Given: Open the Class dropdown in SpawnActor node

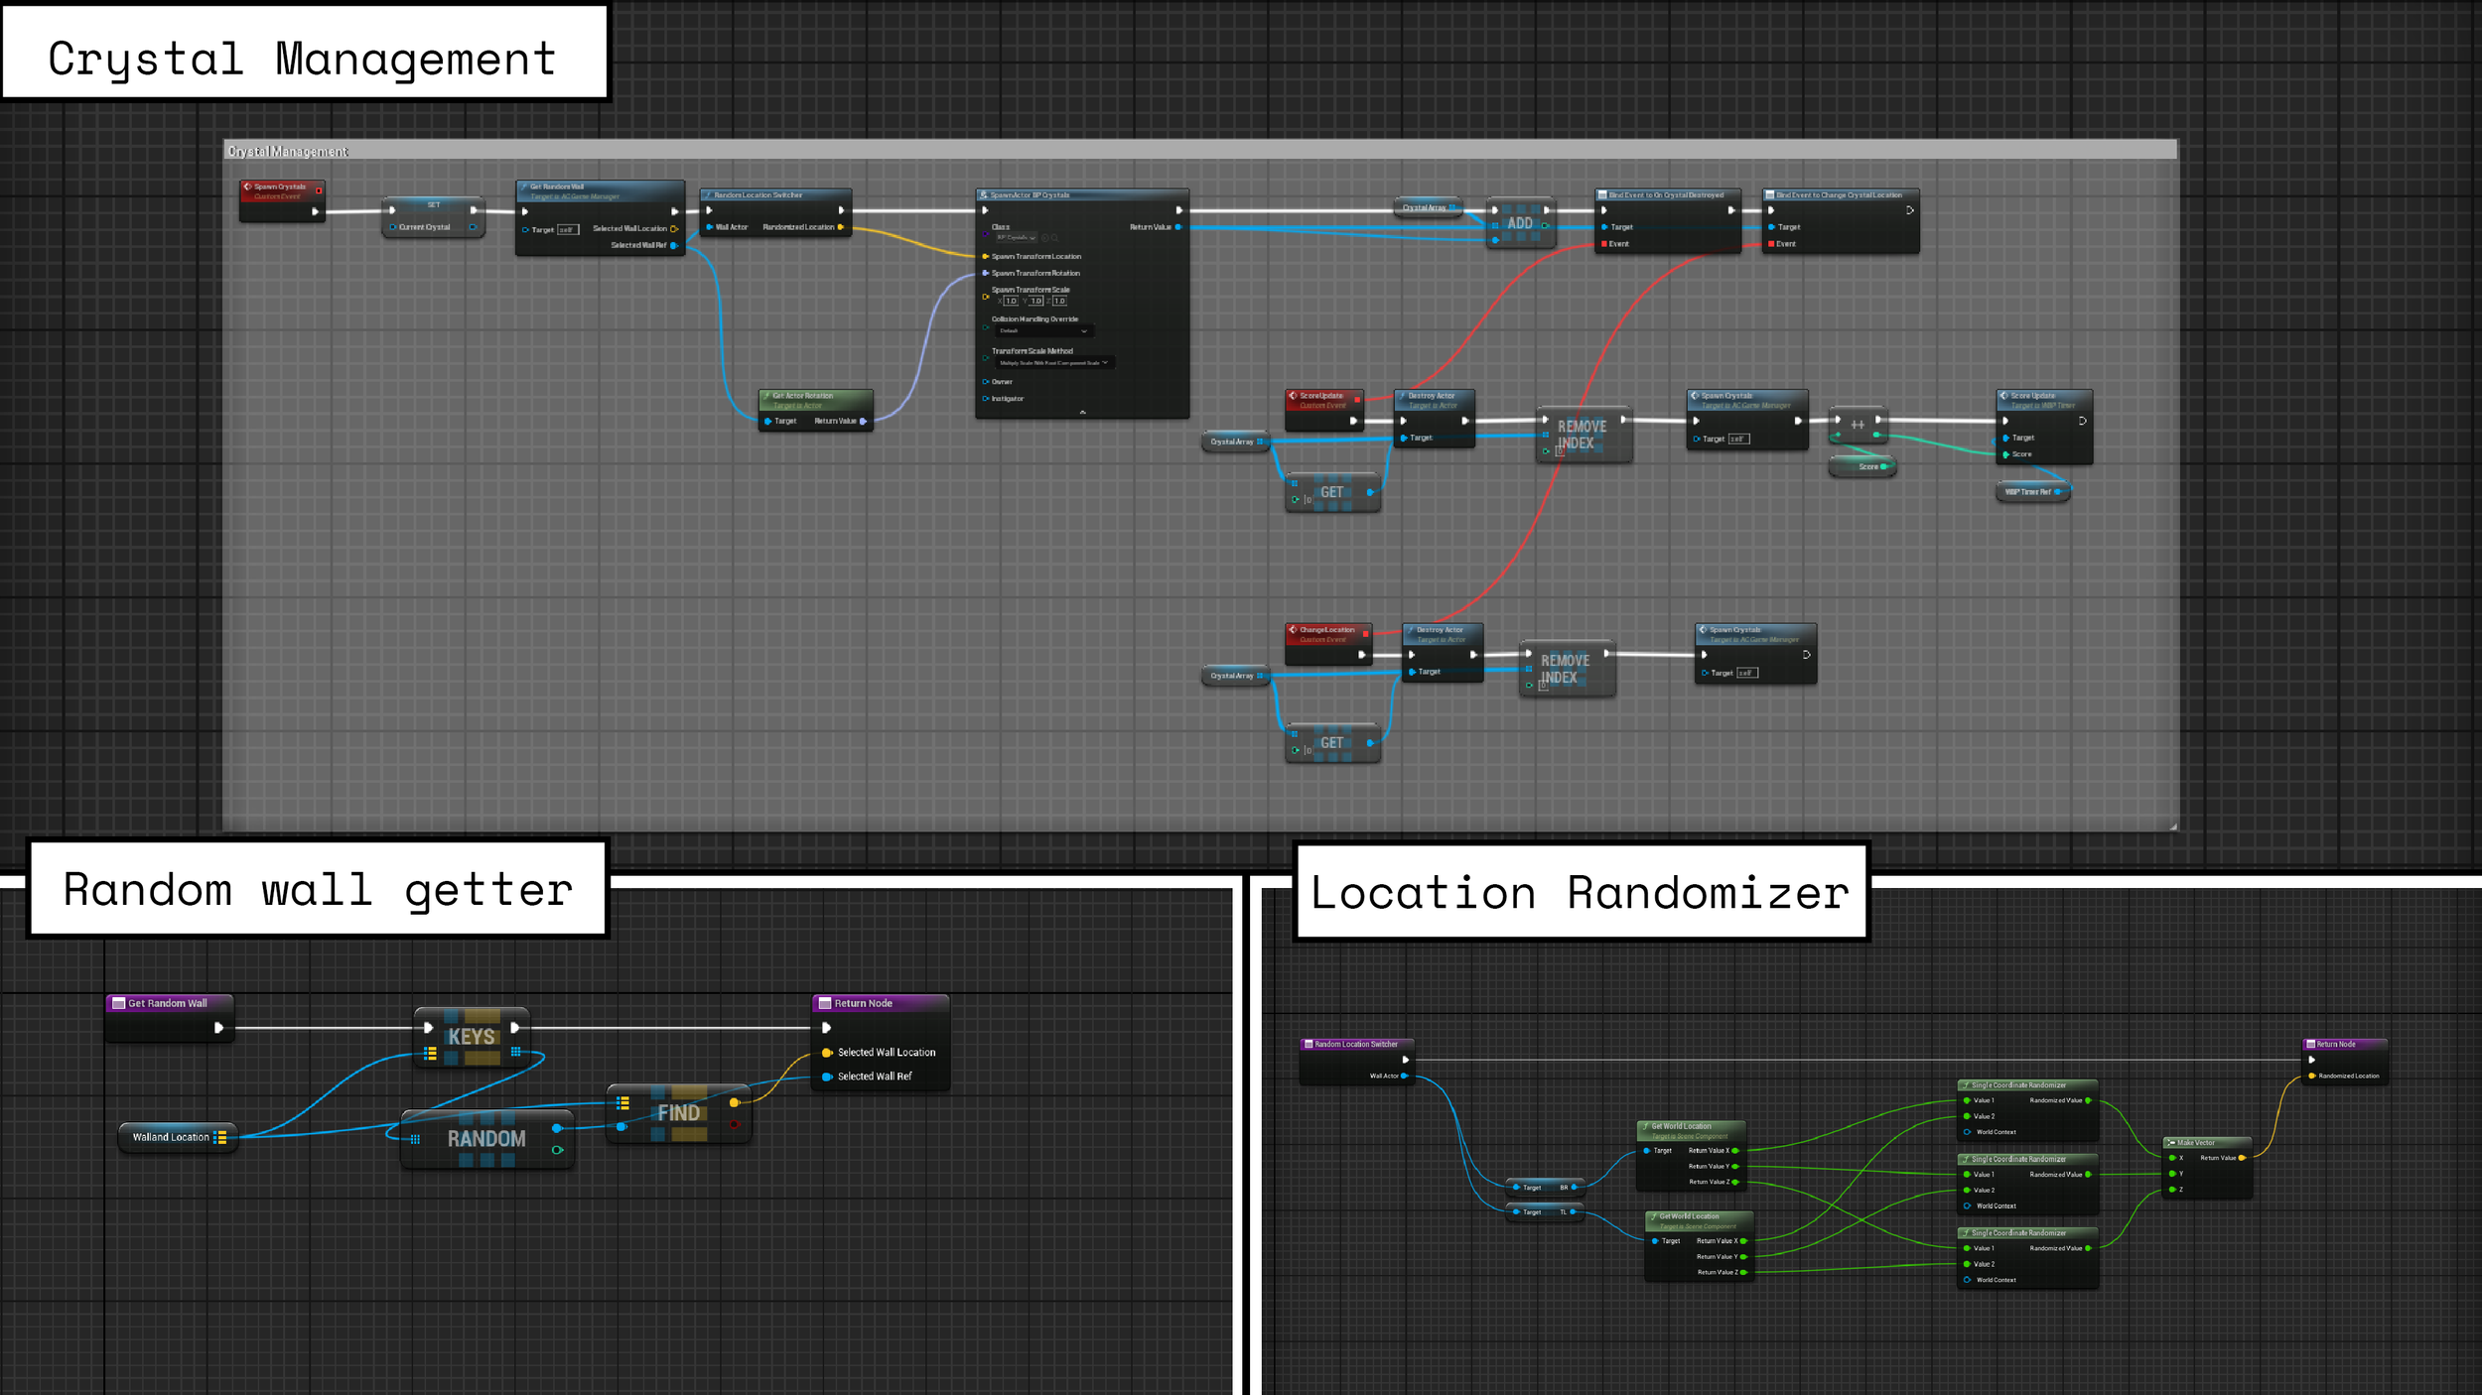Looking at the screenshot, I should [x=1016, y=238].
